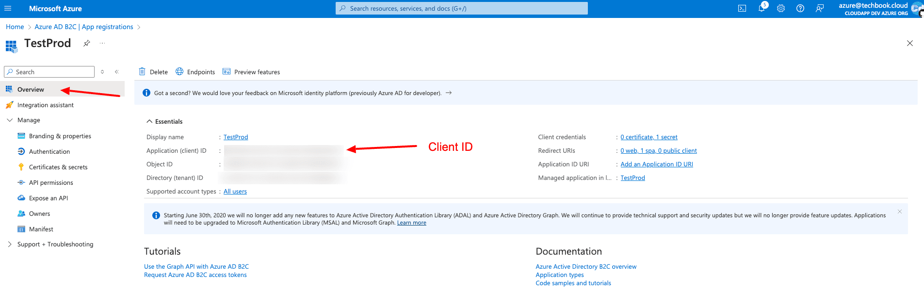Click Add an Application ID URI link
Viewport: 924px width, 292px height.
[x=656, y=164]
